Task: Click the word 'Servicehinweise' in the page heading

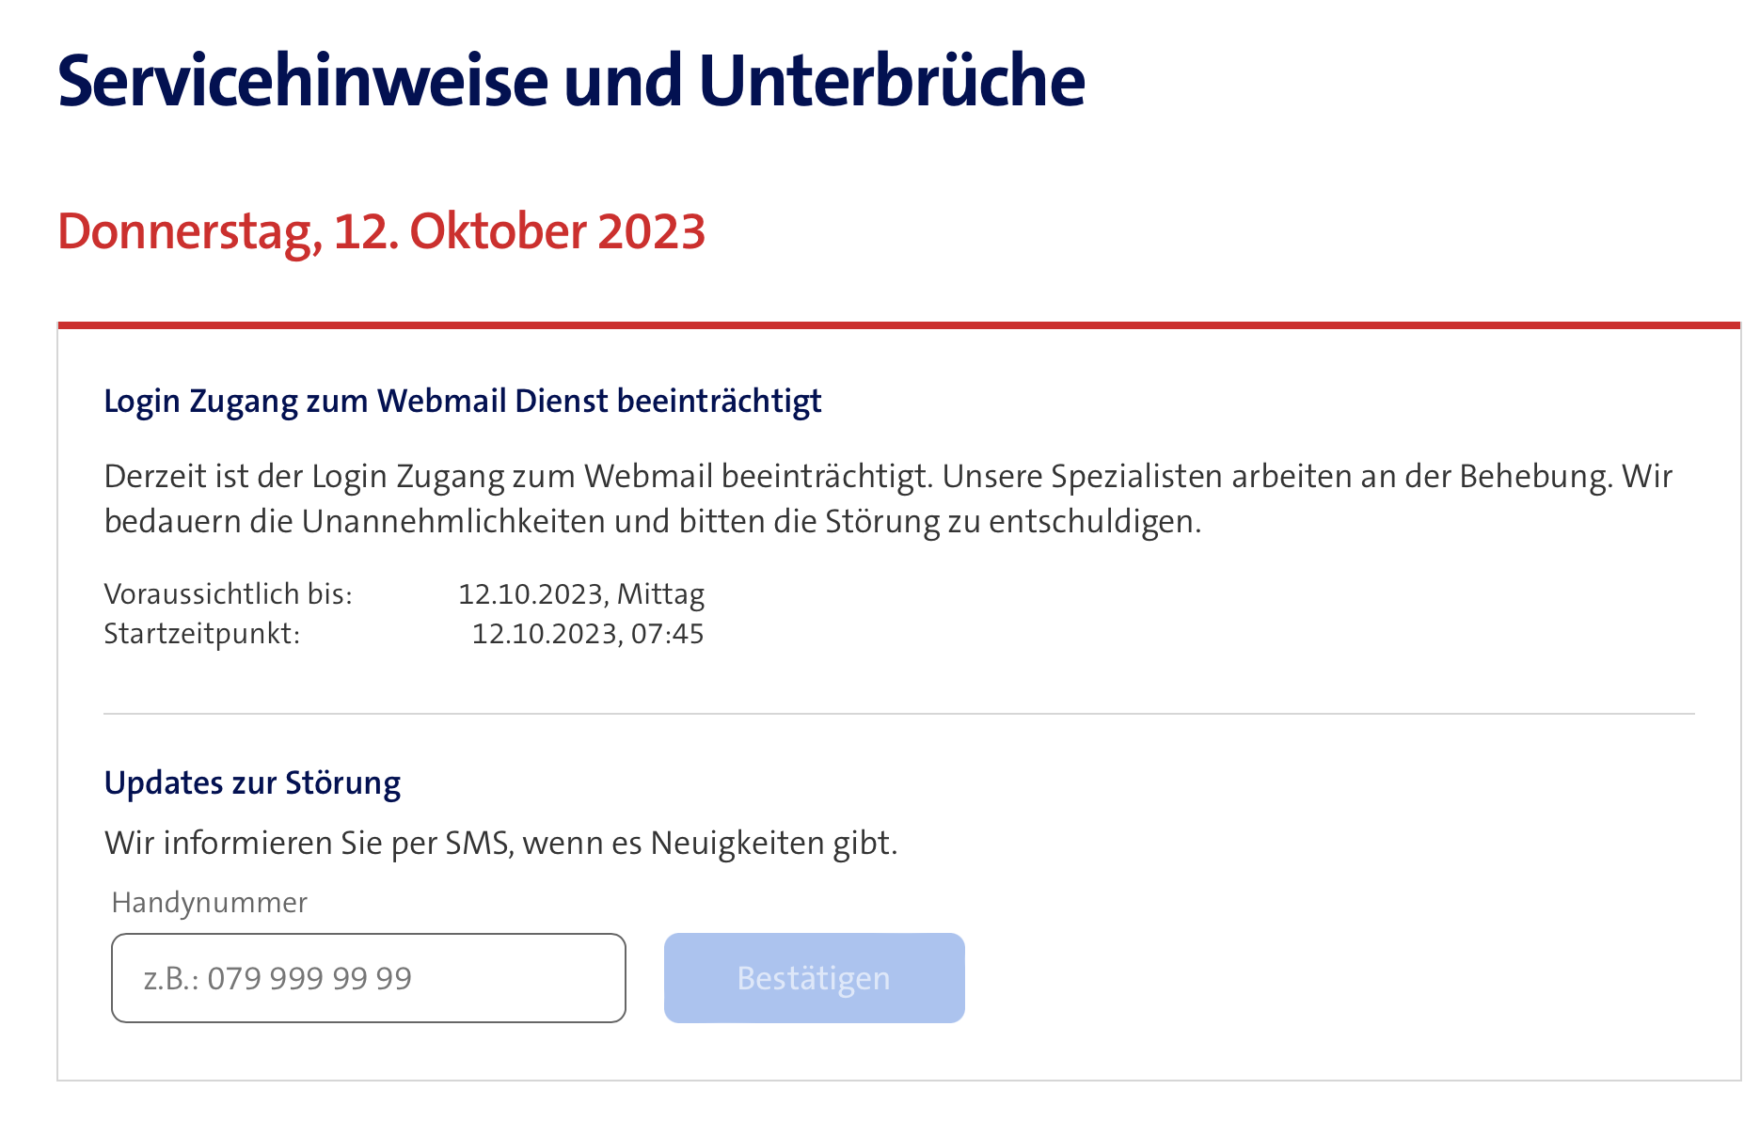Action: click(302, 82)
